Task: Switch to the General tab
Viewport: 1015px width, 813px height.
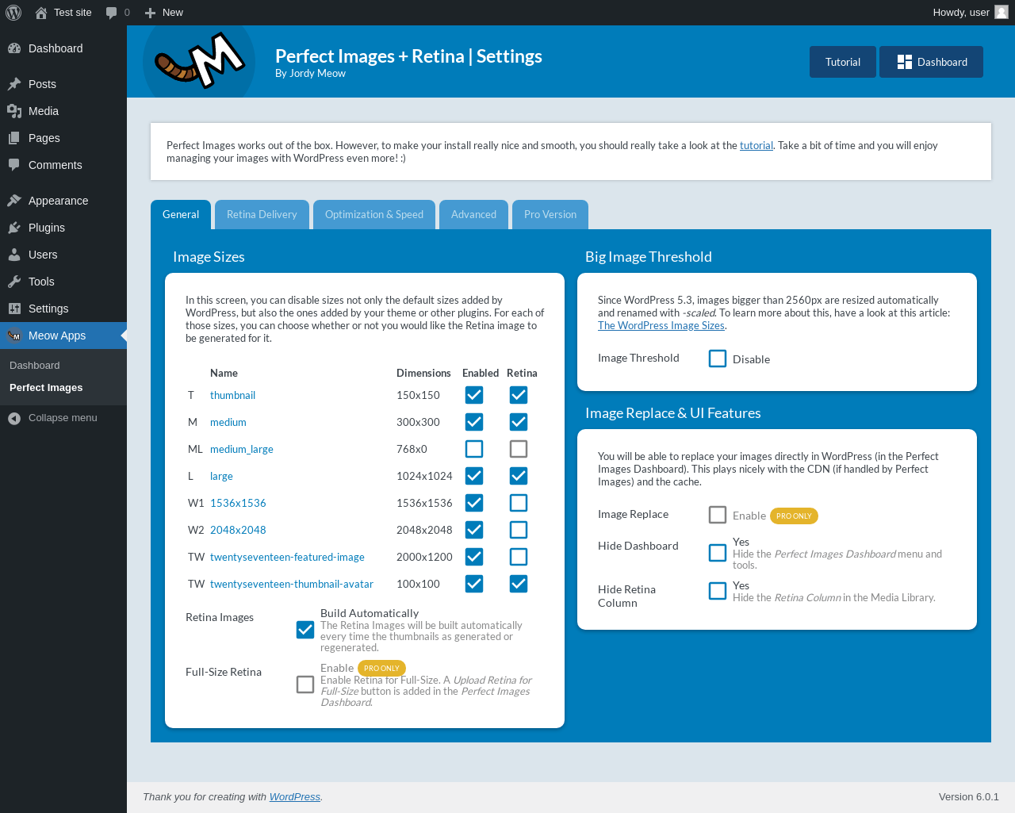Action: coord(181,215)
